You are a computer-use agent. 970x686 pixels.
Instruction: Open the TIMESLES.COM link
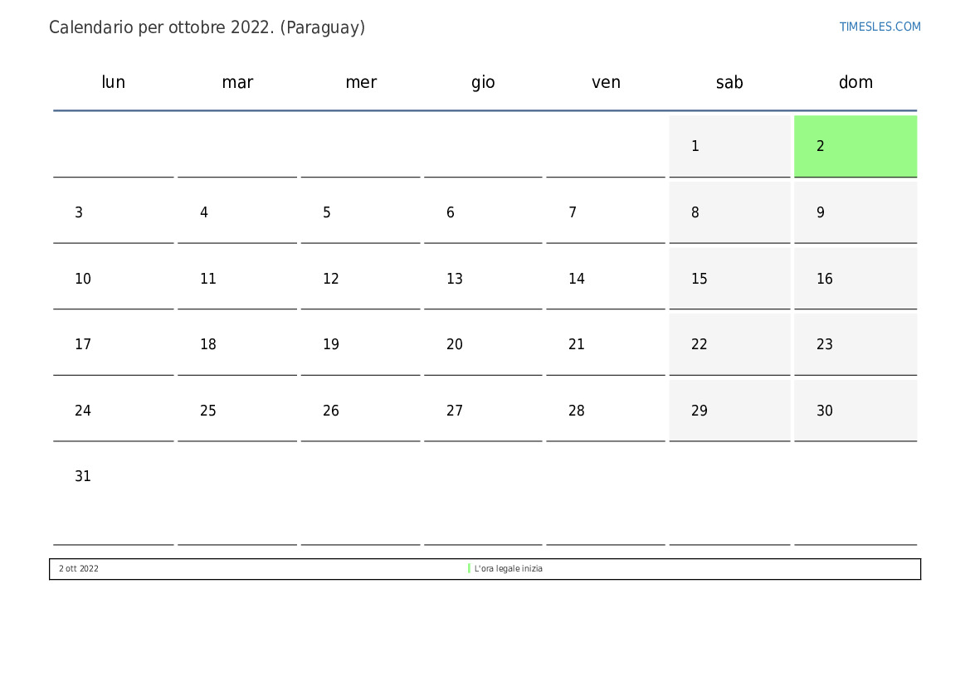tap(880, 27)
